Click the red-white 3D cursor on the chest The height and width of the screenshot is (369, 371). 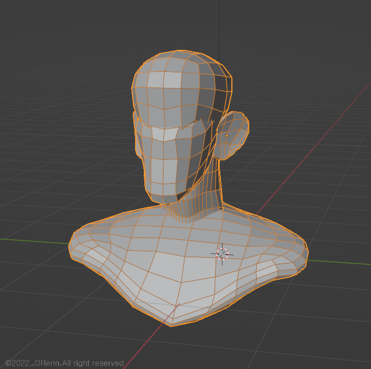tap(222, 254)
